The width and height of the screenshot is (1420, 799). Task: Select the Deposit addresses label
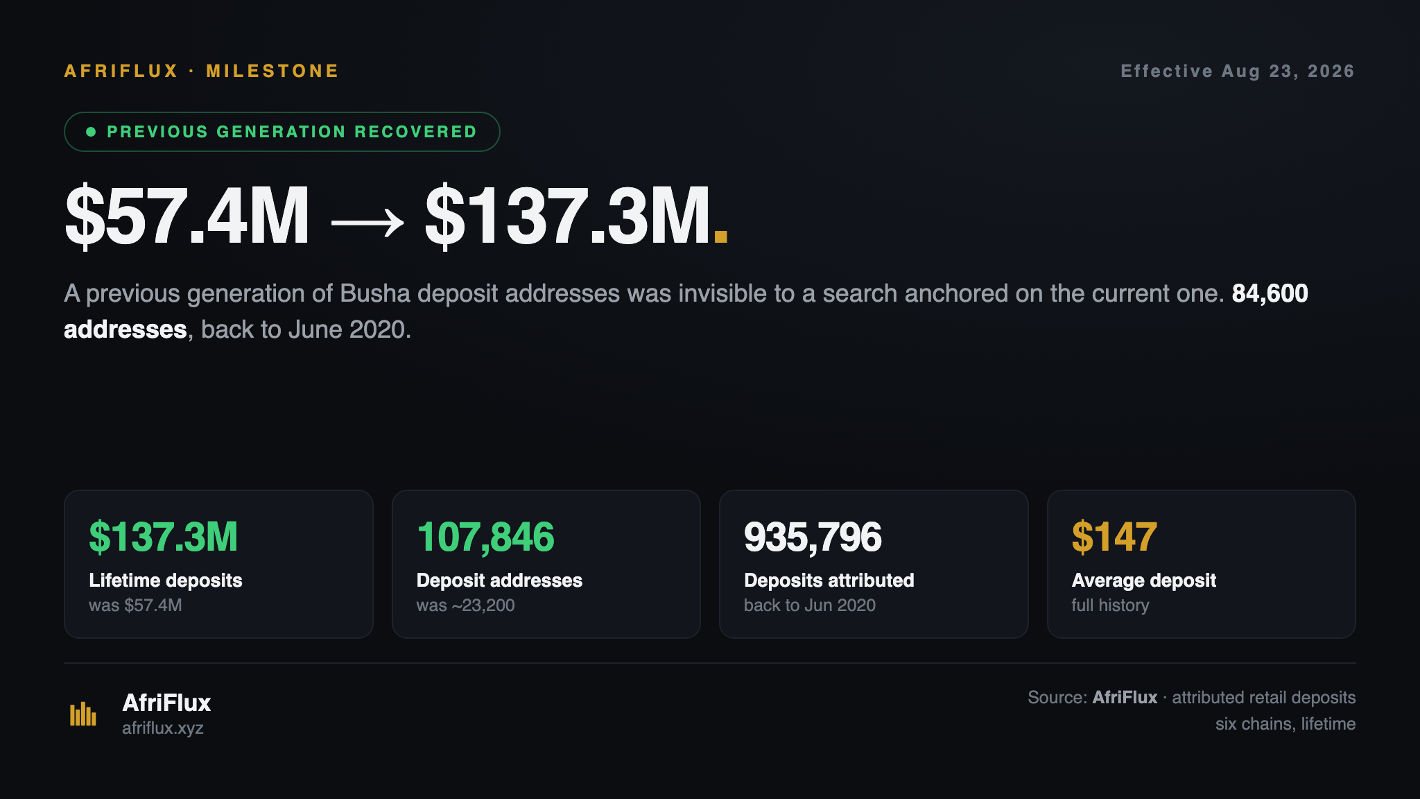pyautogui.click(x=499, y=581)
